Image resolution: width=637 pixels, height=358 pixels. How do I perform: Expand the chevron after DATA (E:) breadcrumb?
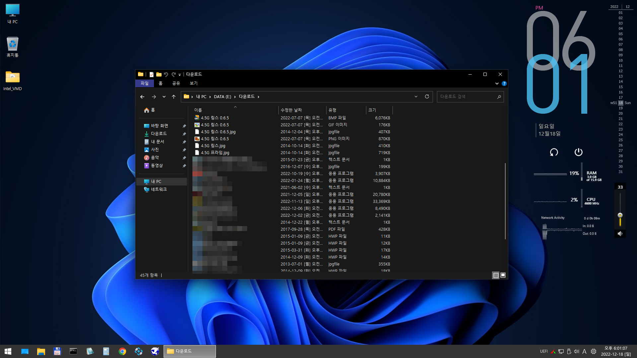point(235,97)
